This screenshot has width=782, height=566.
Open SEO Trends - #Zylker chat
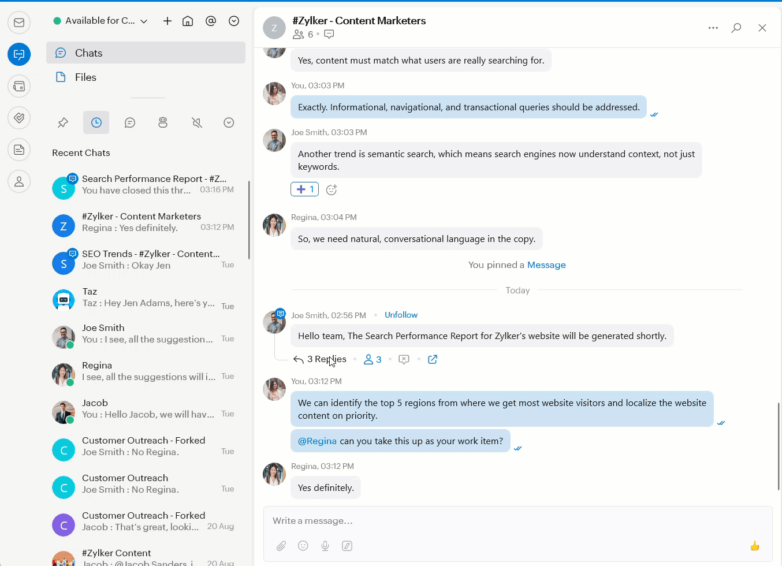coord(146,260)
